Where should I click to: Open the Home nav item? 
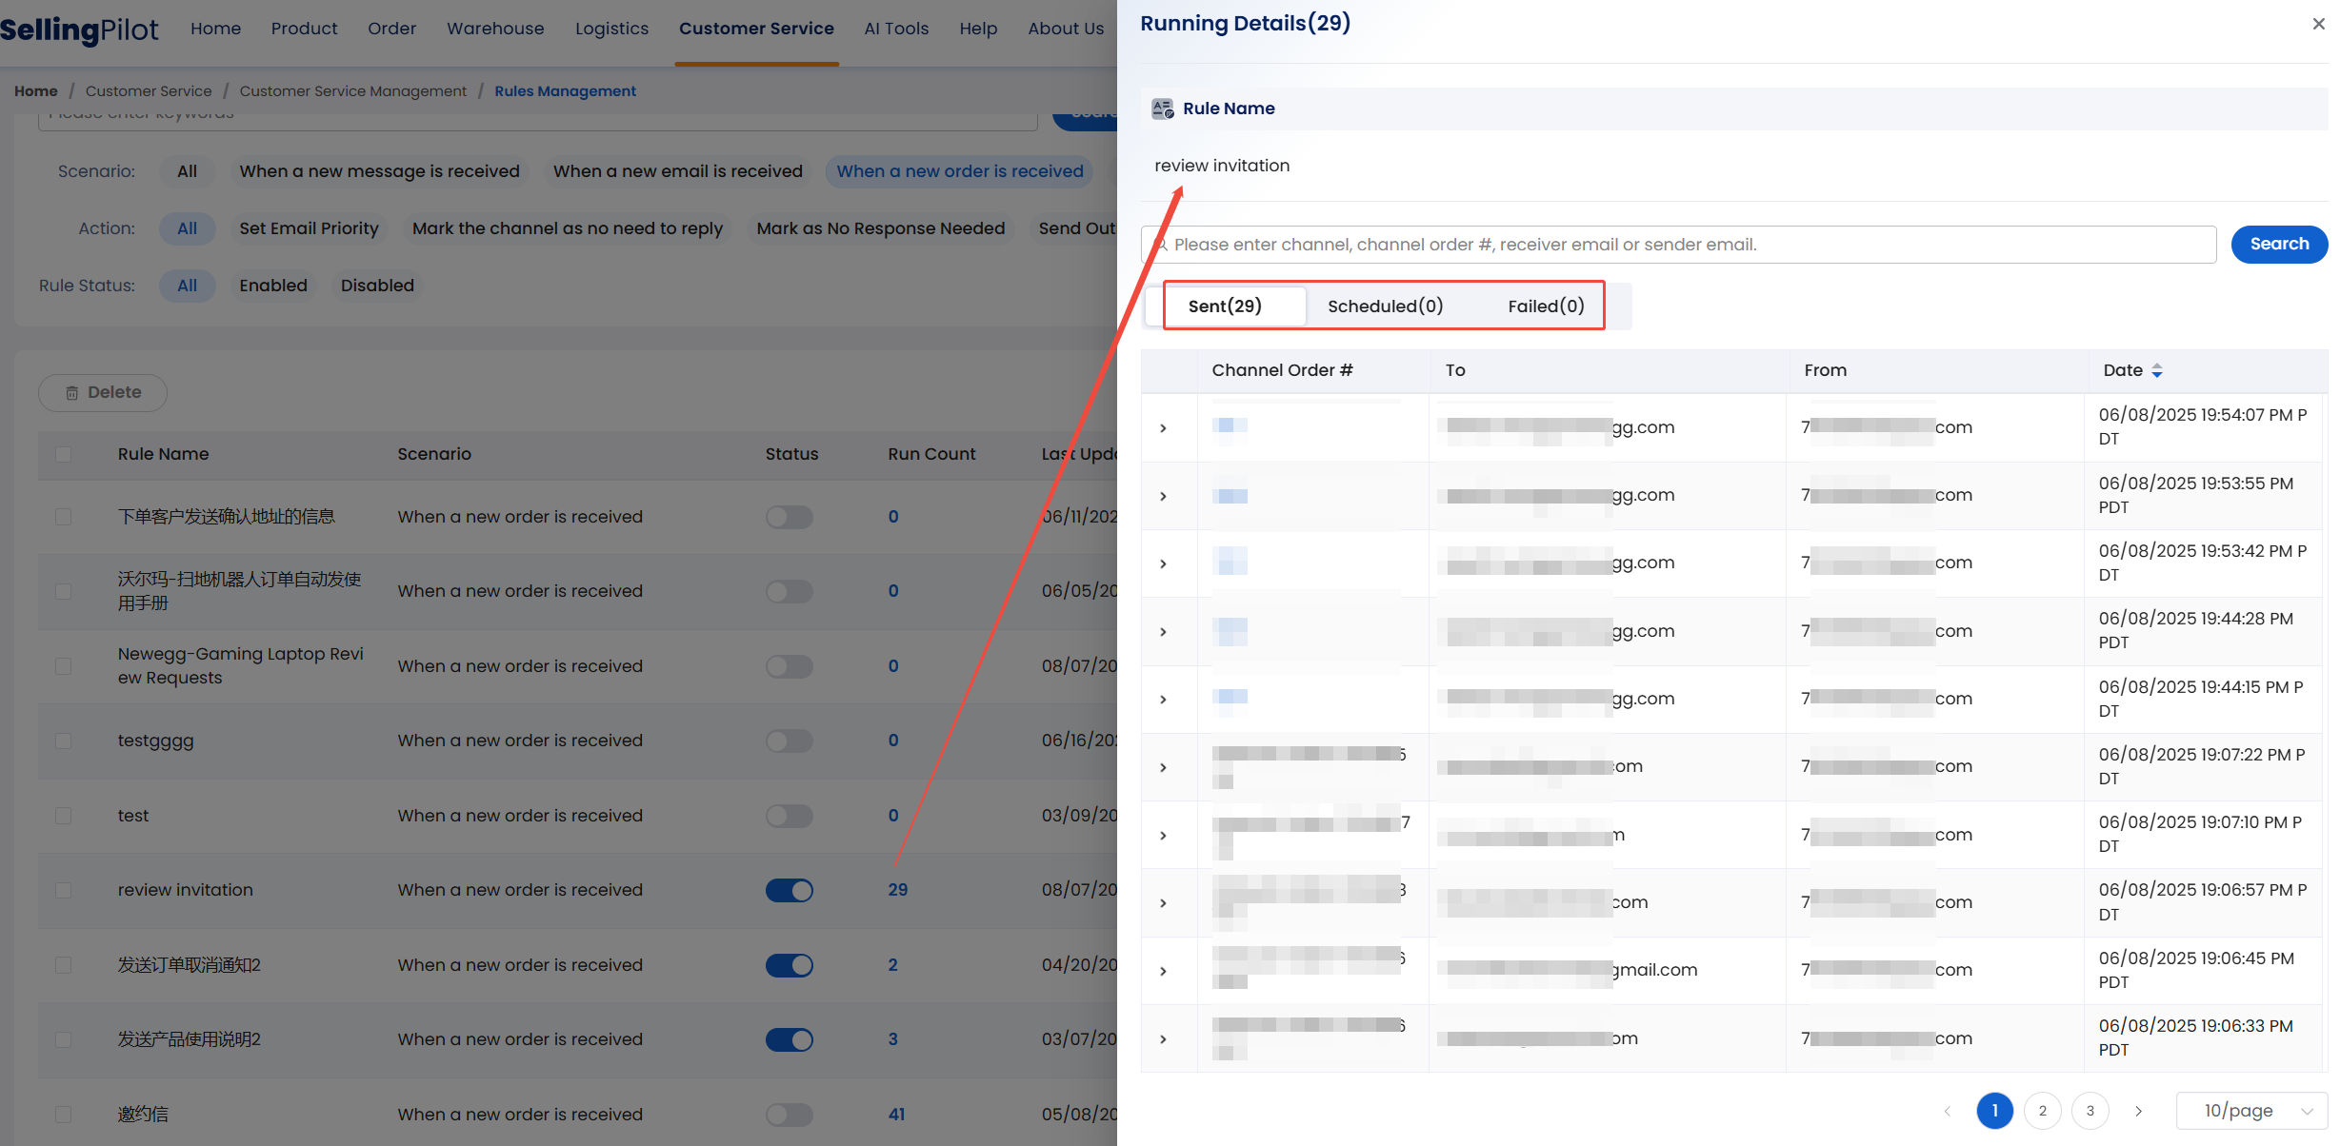215,29
